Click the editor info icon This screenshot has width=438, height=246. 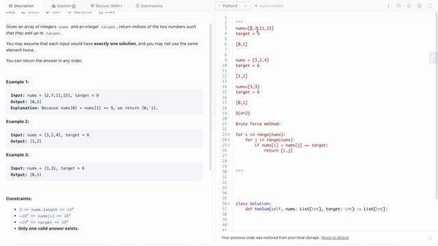tap(388, 6)
